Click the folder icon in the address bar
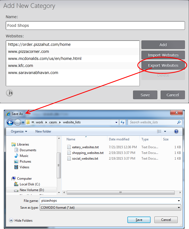The height and width of the screenshot is (229, 189). pyautogui.click(x=28, y=122)
